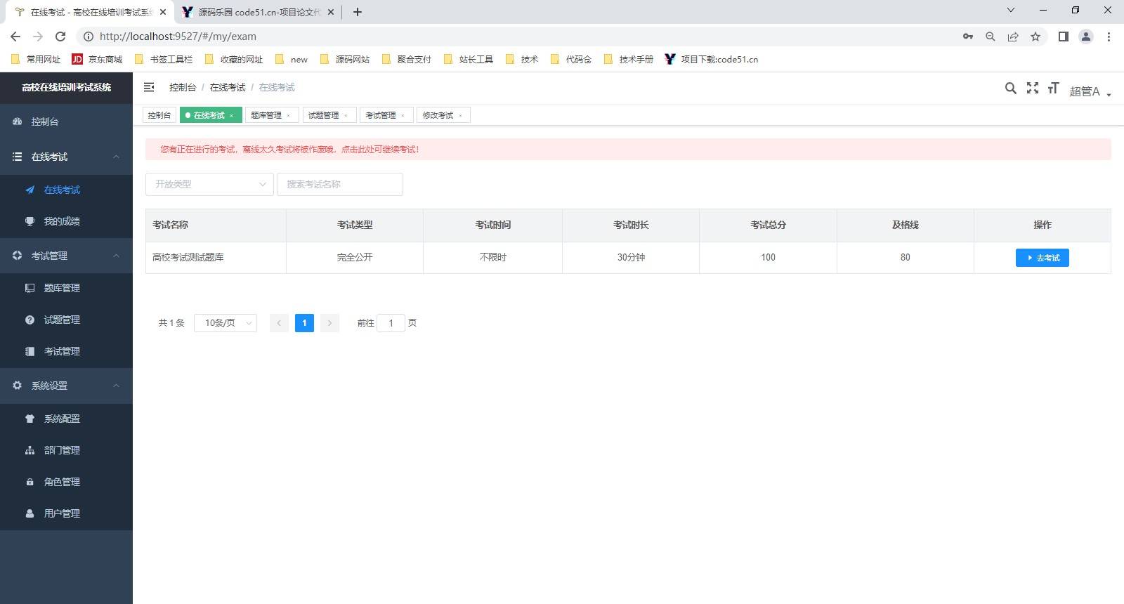Collapse the 系统设置 sidebar group
The width and height of the screenshot is (1124, 604).
tap(66, 386)
